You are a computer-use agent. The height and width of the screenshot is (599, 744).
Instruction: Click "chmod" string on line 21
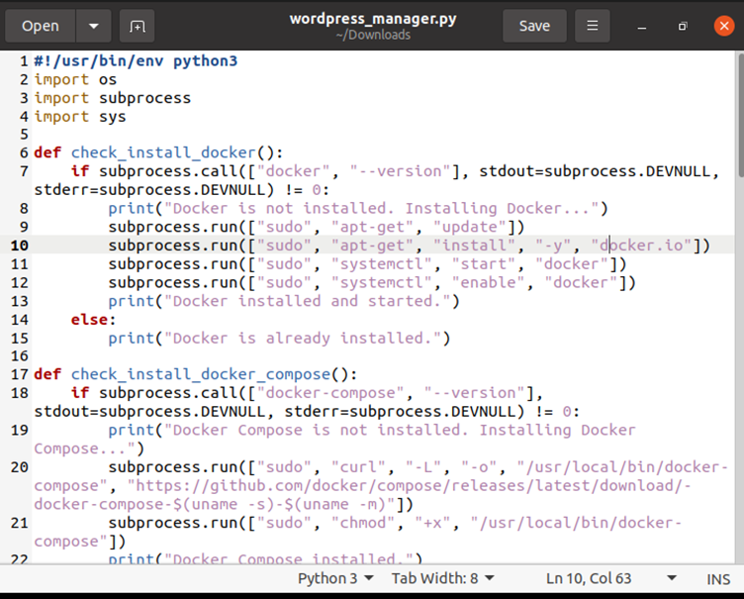click(x=363, y=523)
